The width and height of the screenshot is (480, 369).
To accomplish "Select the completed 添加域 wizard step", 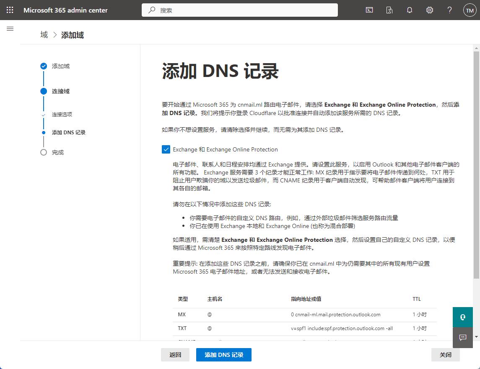I will click(x=55, y=66).
